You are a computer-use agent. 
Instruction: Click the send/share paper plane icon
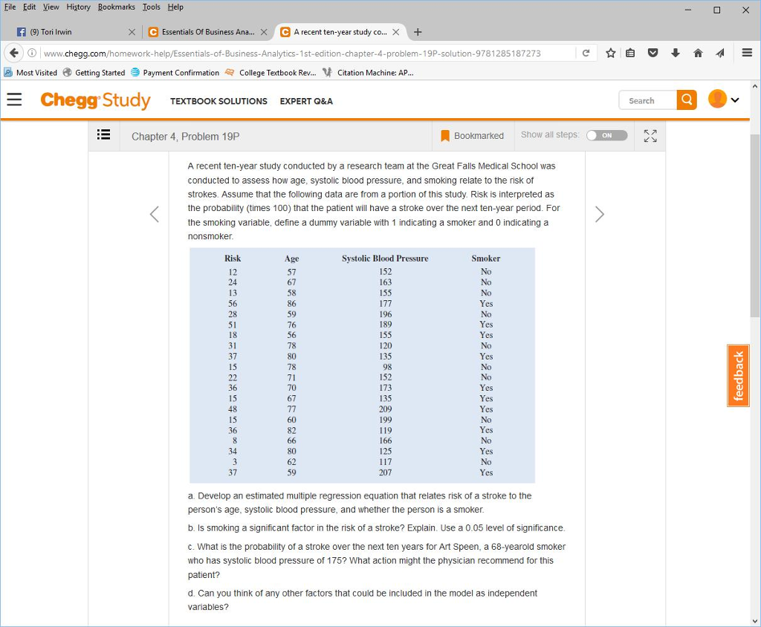coord(720,53)
